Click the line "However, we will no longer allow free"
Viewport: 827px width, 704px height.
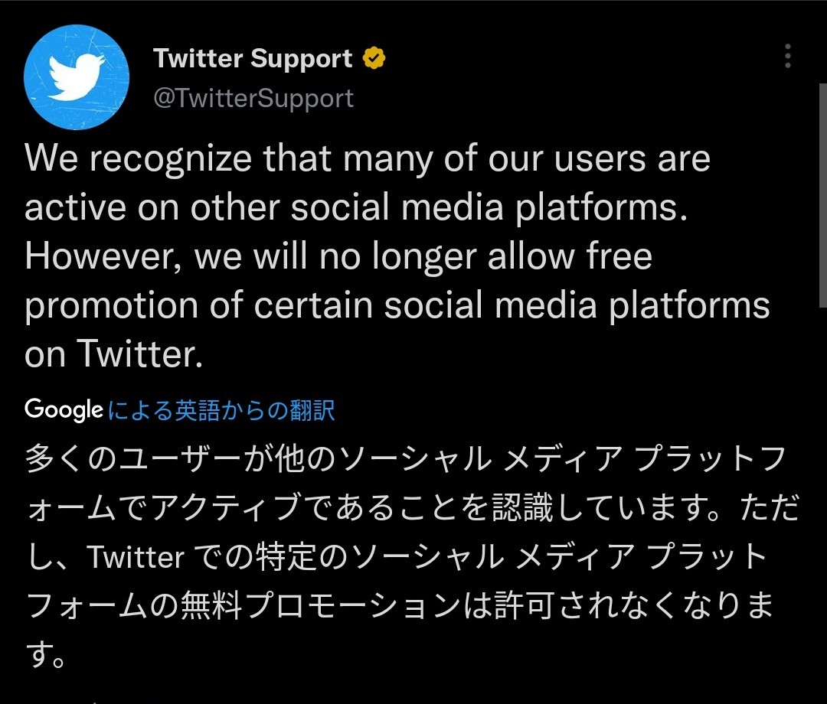pos(338,256)
